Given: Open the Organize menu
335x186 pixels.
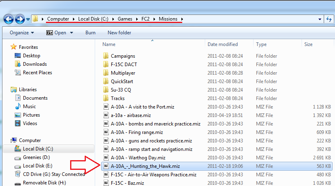Looking at the screenshot, I should pyautogui.click(x=22, y=33).
